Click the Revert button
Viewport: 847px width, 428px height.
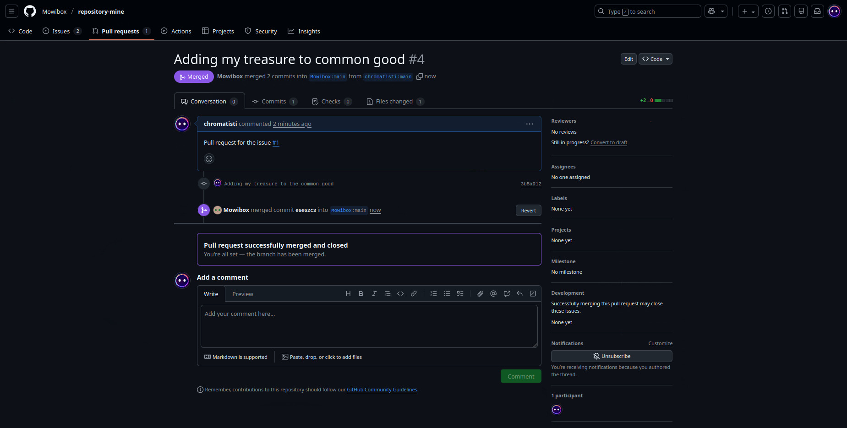coord(528,211)
